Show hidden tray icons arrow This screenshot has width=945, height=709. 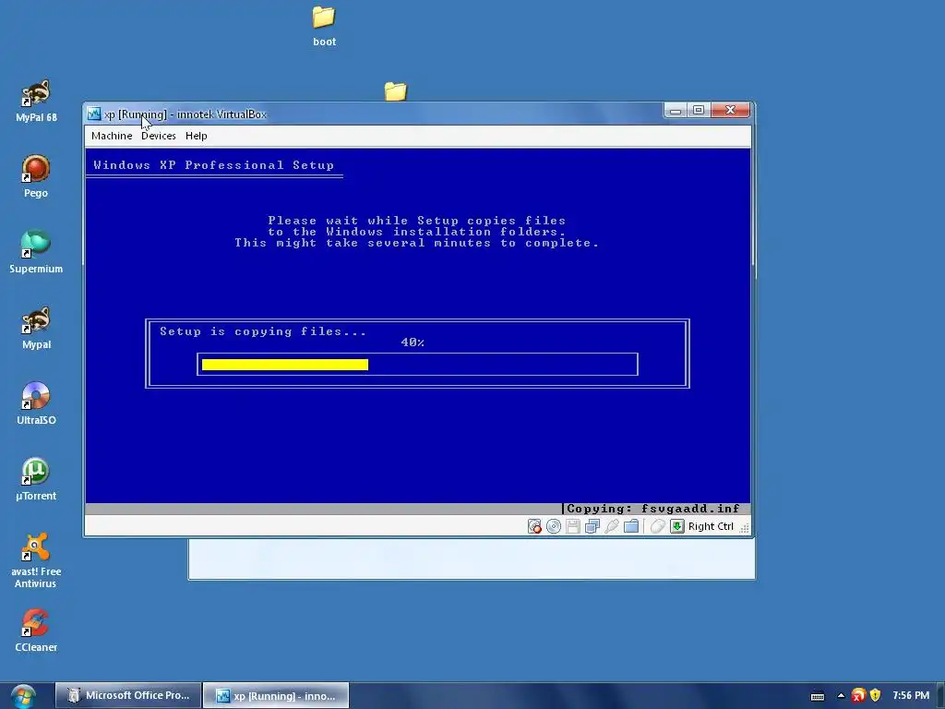point(841,696)
